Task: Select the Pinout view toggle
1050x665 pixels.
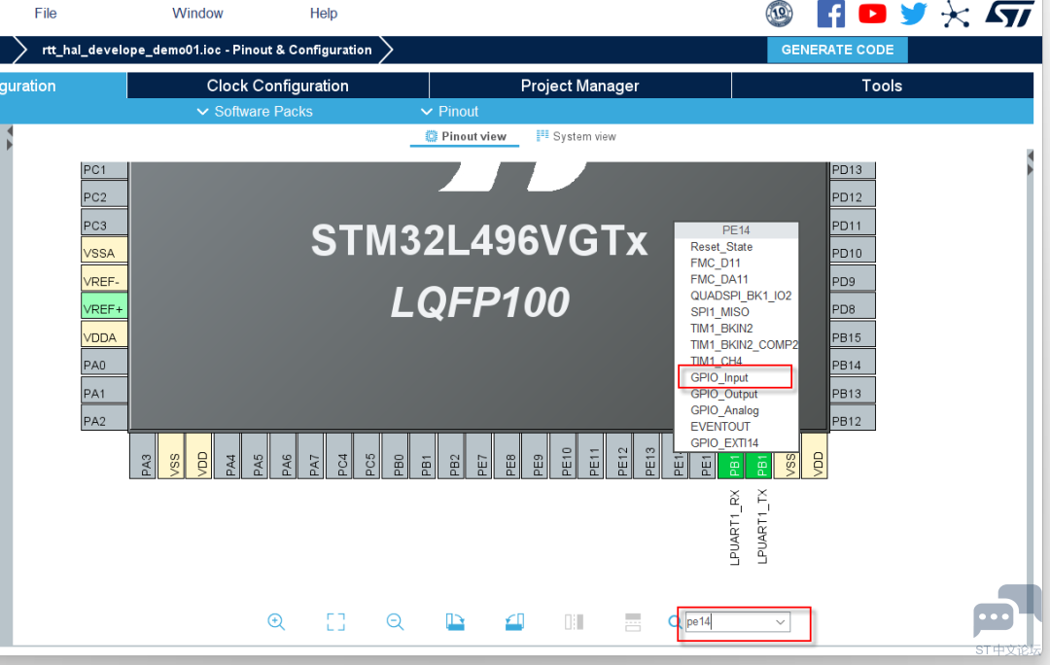Action: [465, 136]
